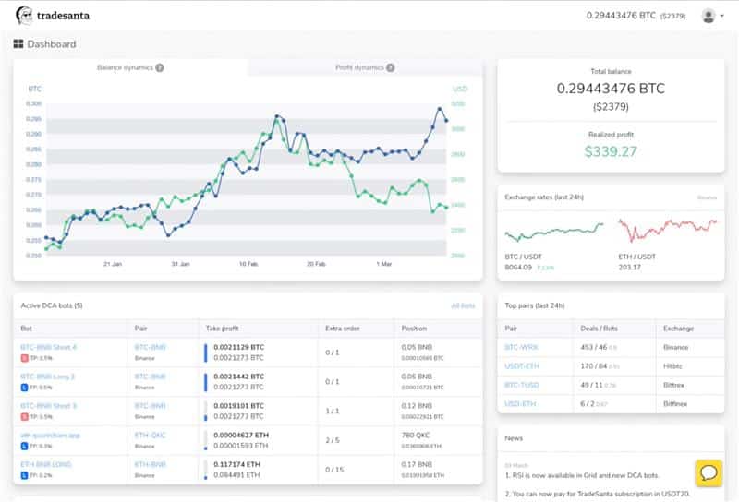Click the Extra order column header

343,329
